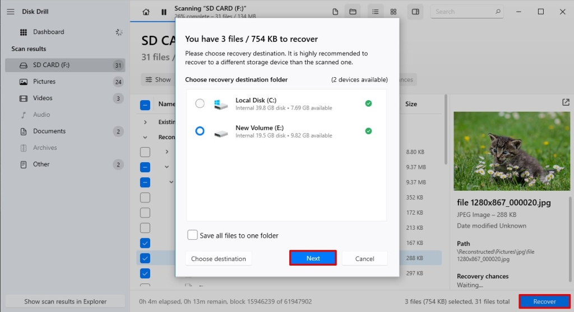Click the Pictures image icon in sidebar

click(24, 82)
